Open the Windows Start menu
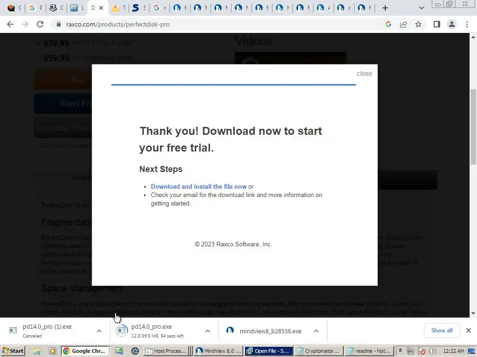477x357 pixels. (13, 351)
